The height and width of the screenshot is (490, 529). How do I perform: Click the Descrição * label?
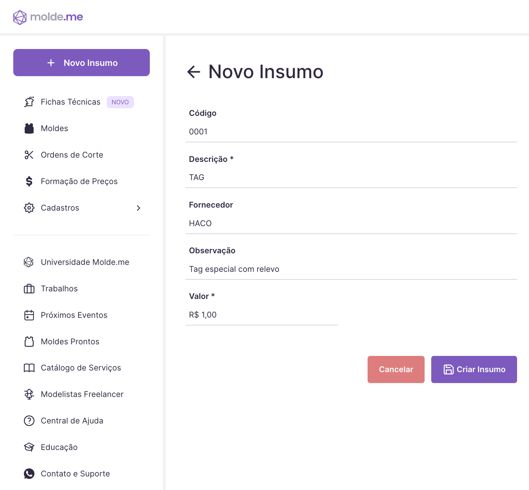211,159
